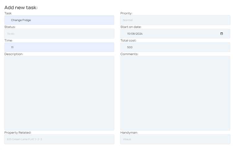Click the Status label
The height and width of the screenshot is (150, 234).
pyautogui.click(x=10, y=27)
